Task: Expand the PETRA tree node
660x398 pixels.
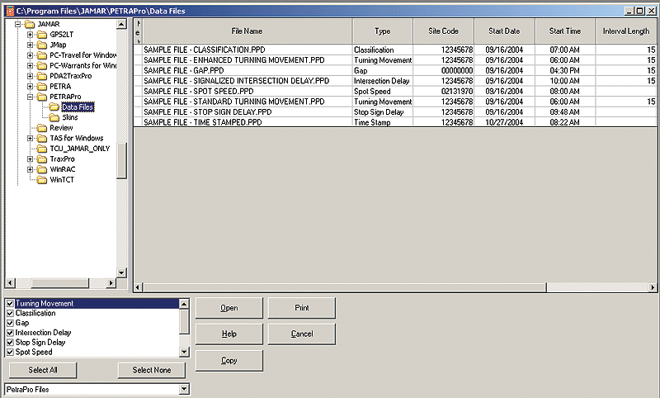Action: [30, 87]
